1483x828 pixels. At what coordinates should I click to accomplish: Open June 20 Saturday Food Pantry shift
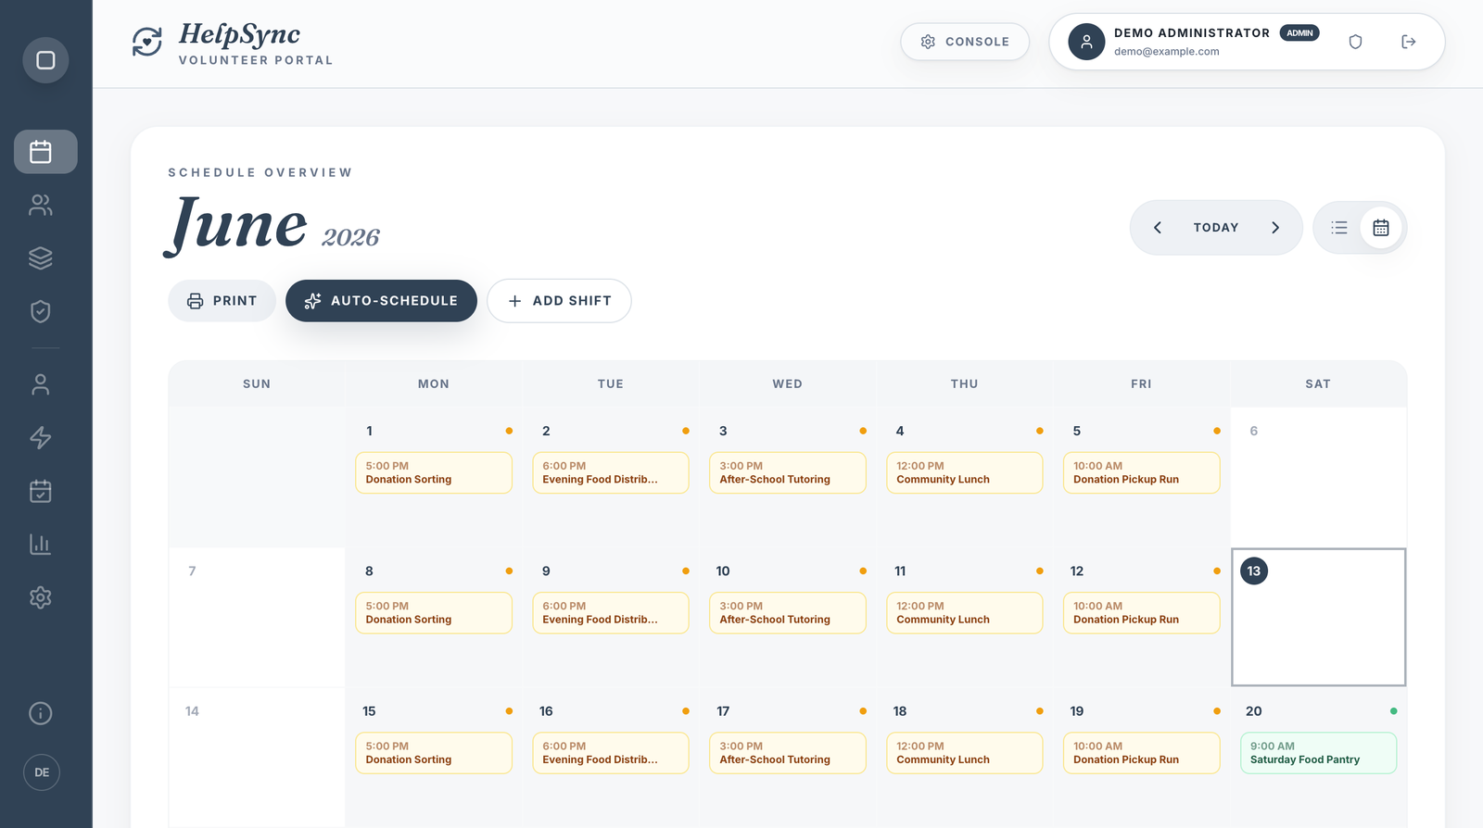[1319, 753]
